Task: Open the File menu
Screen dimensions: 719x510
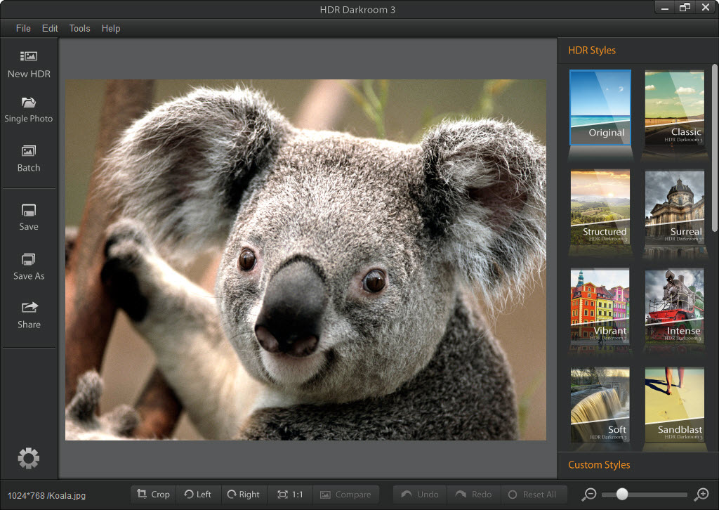Action: tap(23, 28)
